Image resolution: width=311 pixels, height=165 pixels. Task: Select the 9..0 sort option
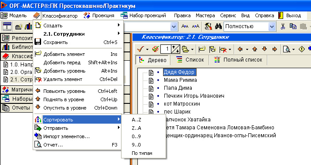(144, 145)
